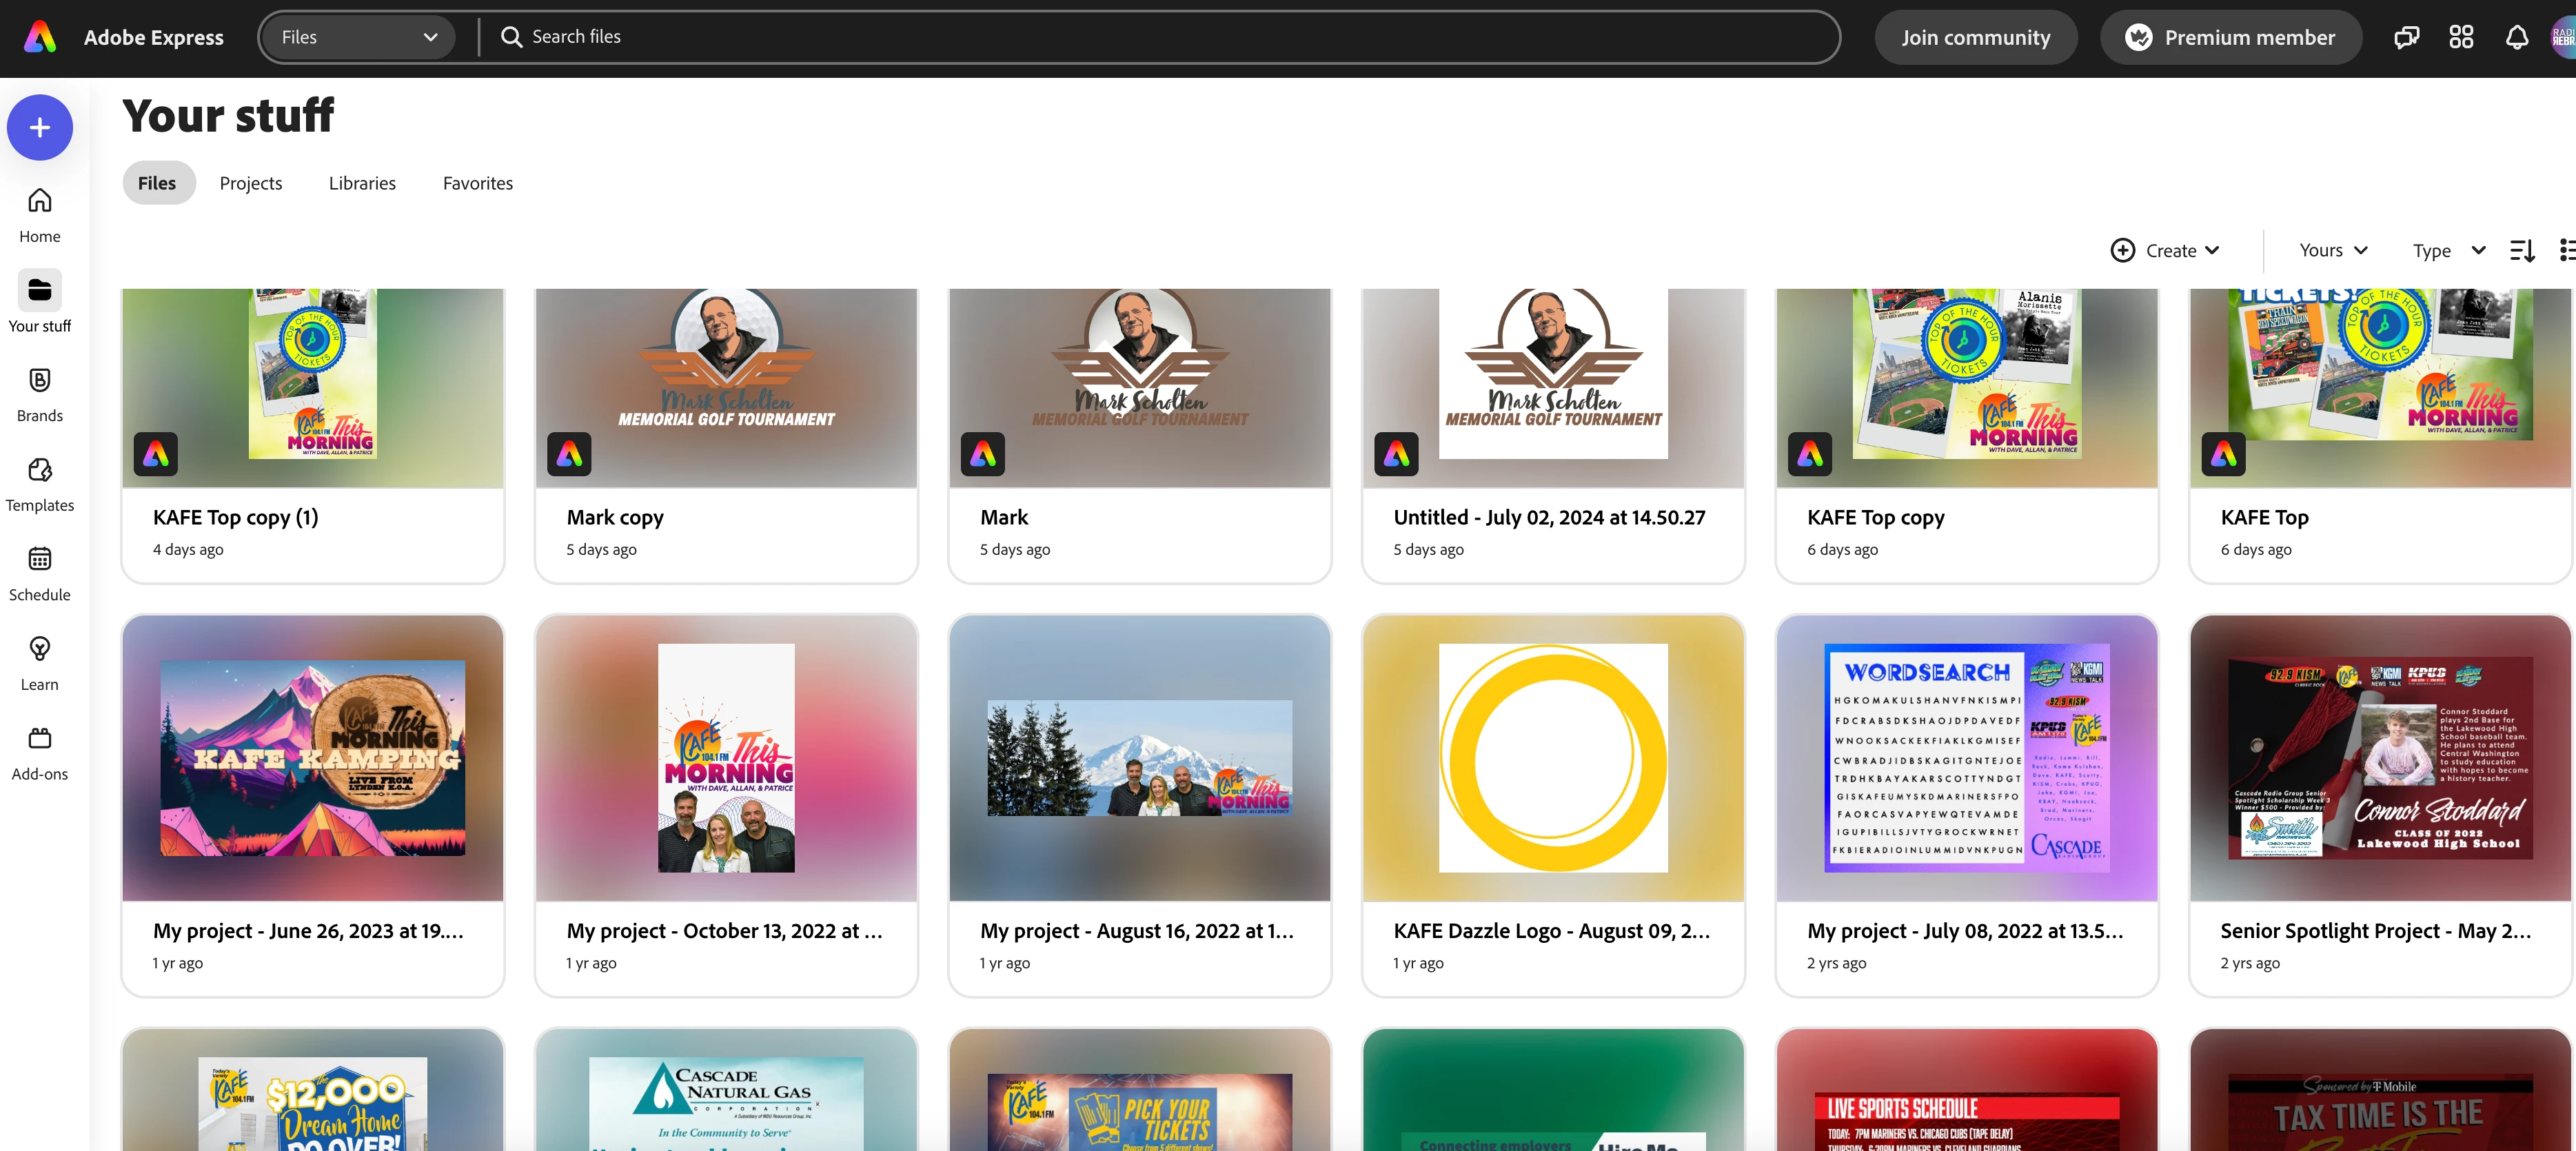Image resolution: width=2576 pixels, height=1151 pixels.
Task: Open the Learn lightbulb icon
Action: click(40, 649)
